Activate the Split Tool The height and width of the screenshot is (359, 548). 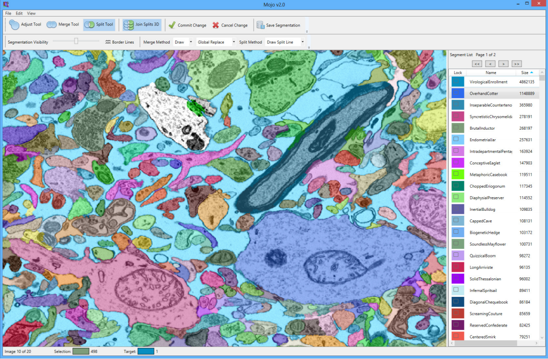(x=99, y=25)
